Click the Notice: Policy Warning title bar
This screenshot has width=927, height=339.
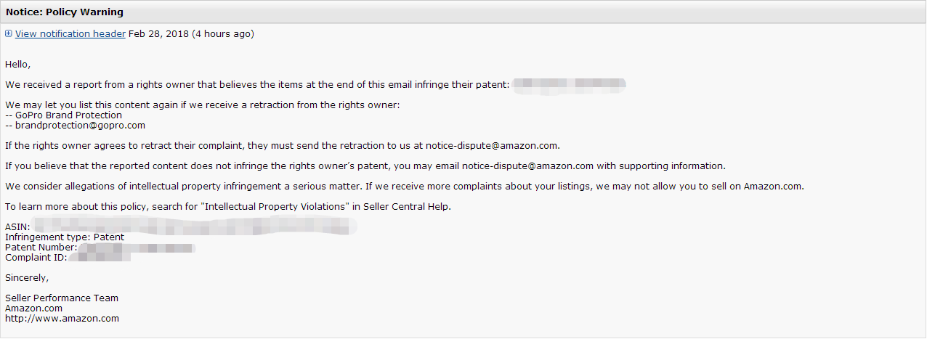coord(463,12)
